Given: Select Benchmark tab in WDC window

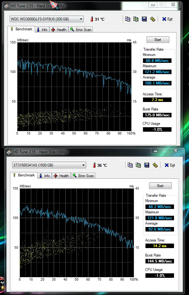Looking at the screenshot, I should pyautogui.click(x=22, y=29).
